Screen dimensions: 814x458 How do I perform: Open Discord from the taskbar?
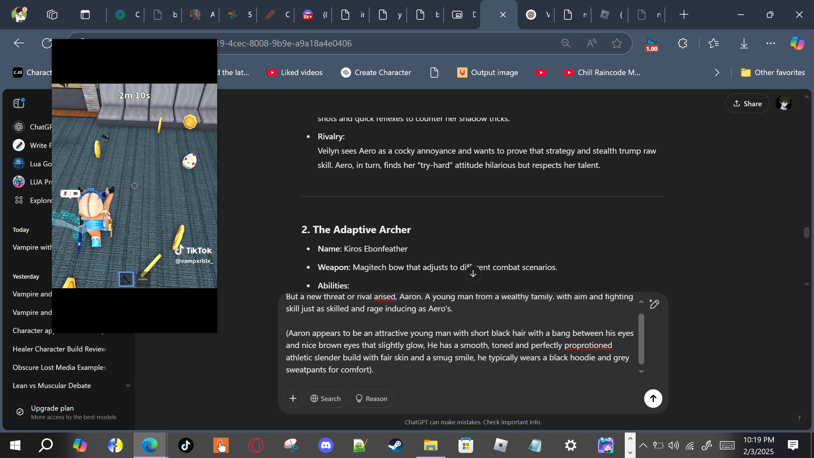pos(326,445)
